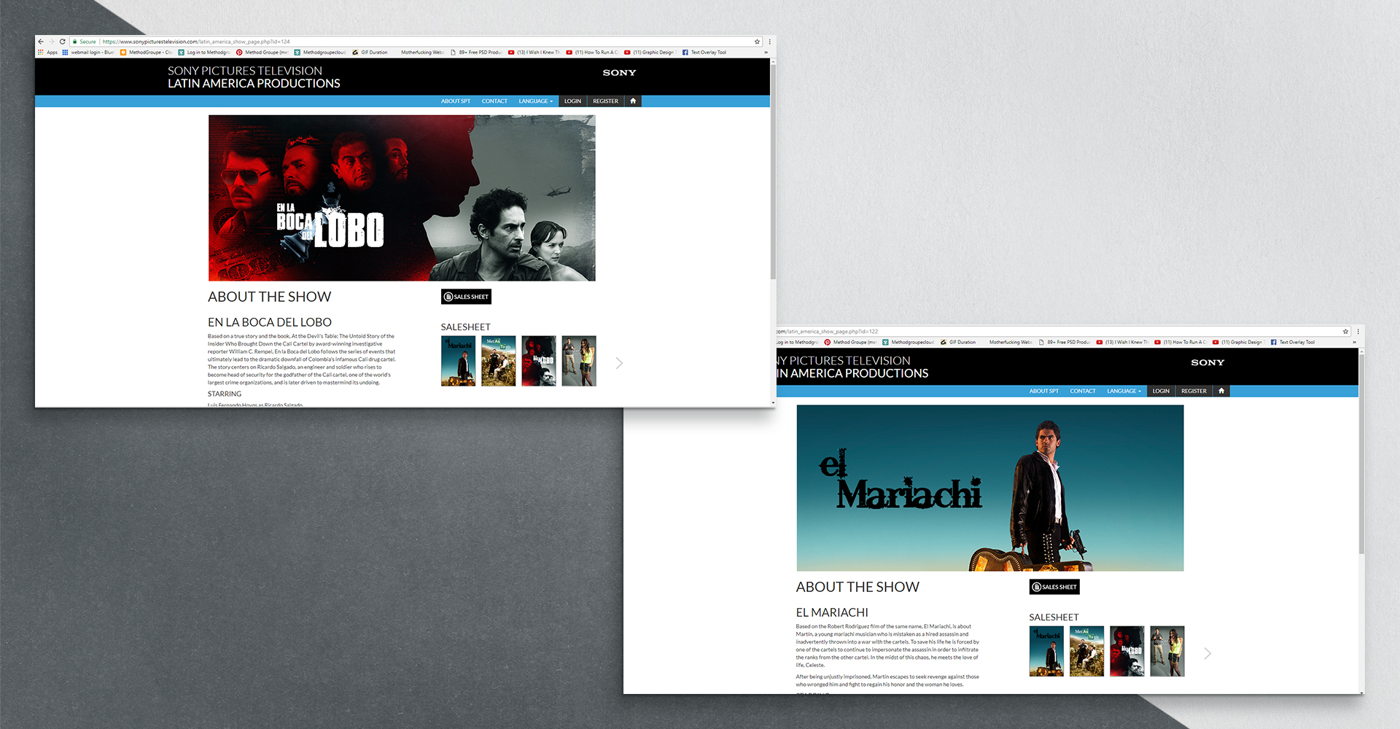
Task: Open Log in to Methodgroupe bookmark, left window
Action: (204, 52)
